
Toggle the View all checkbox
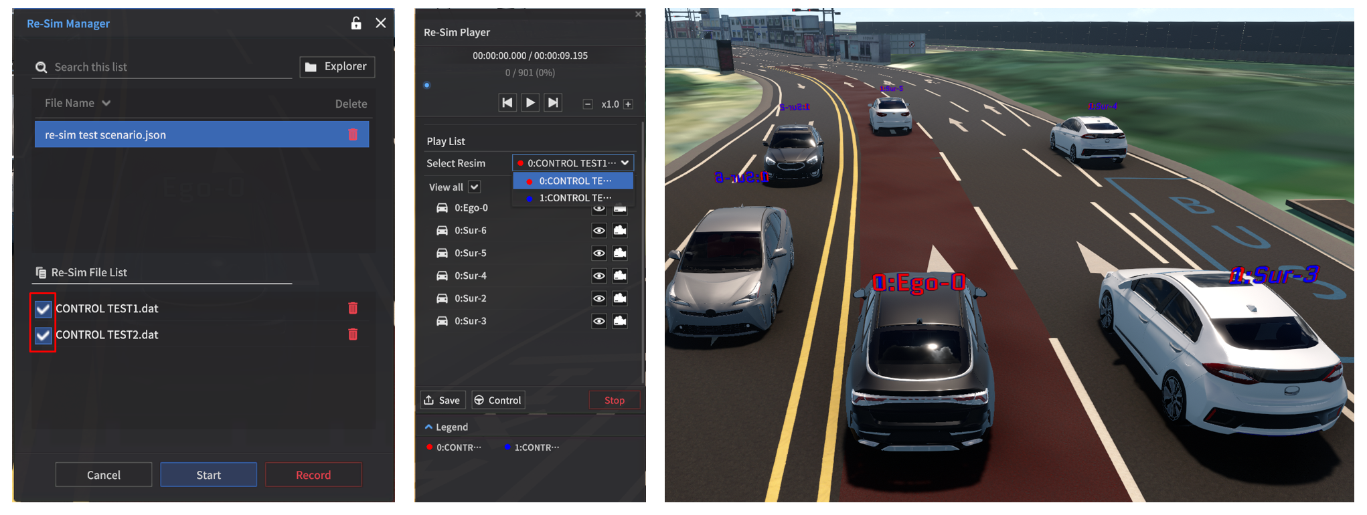[475, 187]
